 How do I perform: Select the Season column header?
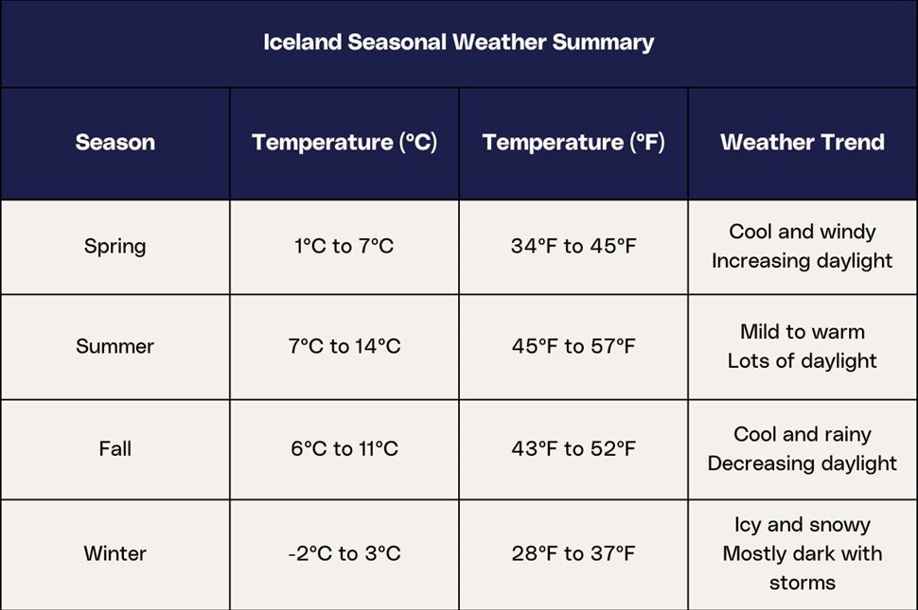point(115,143)
